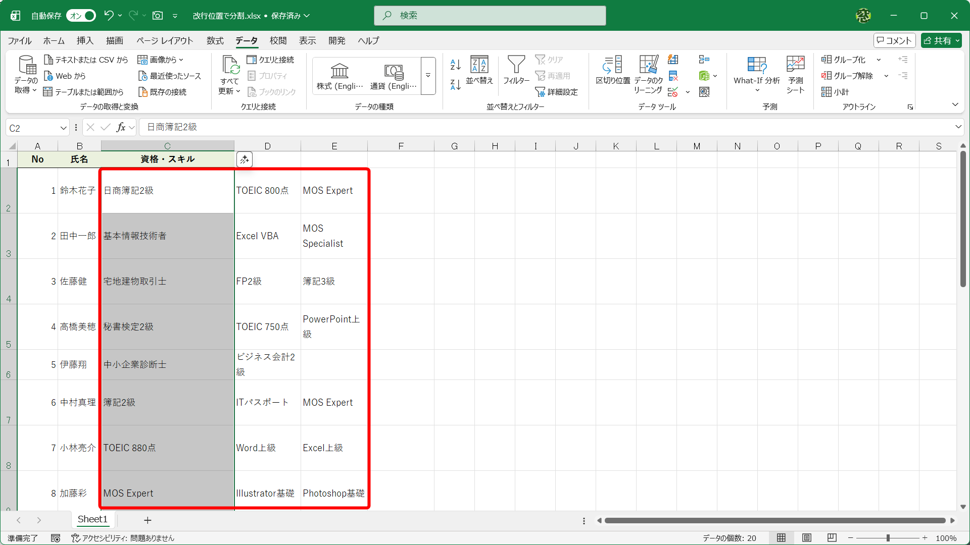
Task: Switch to Page Layout view in status bar
Action: point(807,538)
